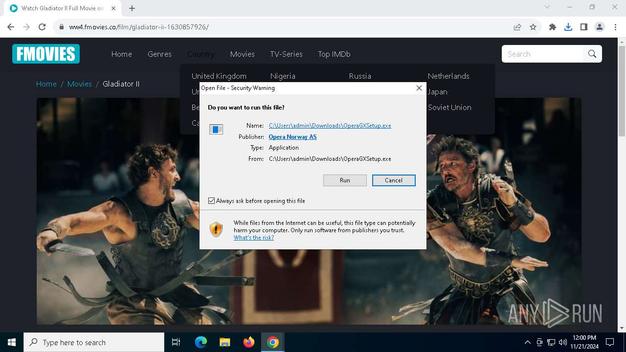
Task: Open Task View on taskbar
Action: point(176,342)
